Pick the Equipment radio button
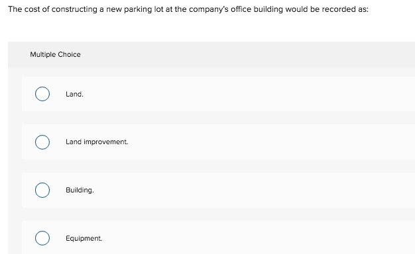The image size is (415, 254). point(42,238)
